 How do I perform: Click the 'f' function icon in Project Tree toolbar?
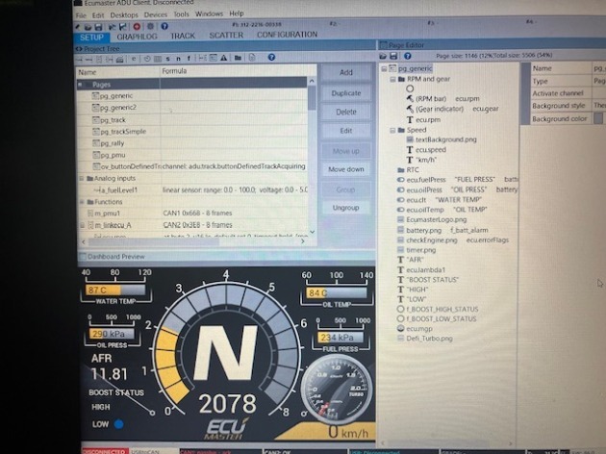(x=189, y=59)
